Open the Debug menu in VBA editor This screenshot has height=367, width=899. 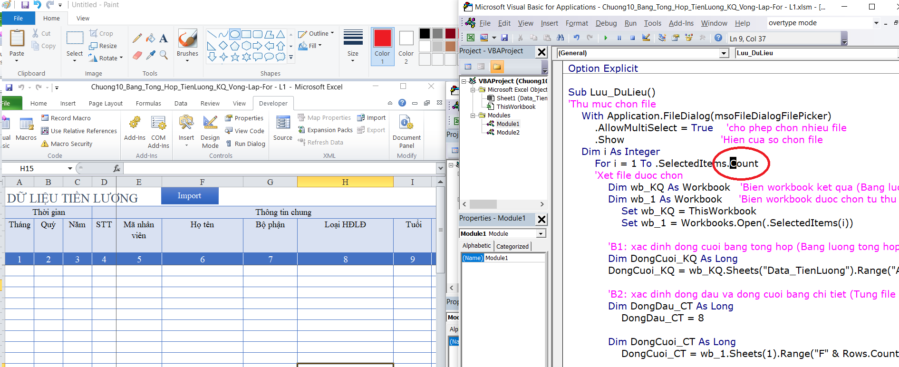pyautogui.click(x=606, y=23)
